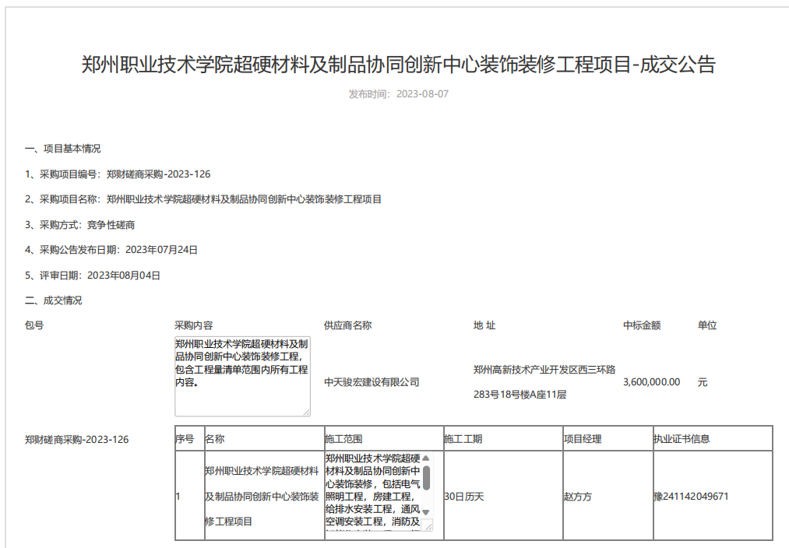Image resolution: width=789 pixels, height=548 pixels.
Task: Click the line 2、采购项目名称
Action: (x=203, y=199)
